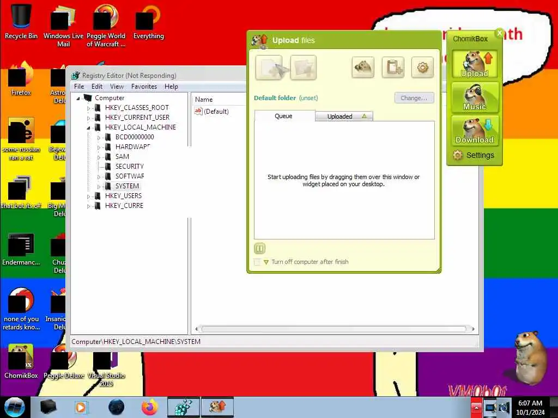The image size is (558, 418).
Task: Click ChomikBox taskbar button
Action: pyautogui.click(x=217, y=407)
